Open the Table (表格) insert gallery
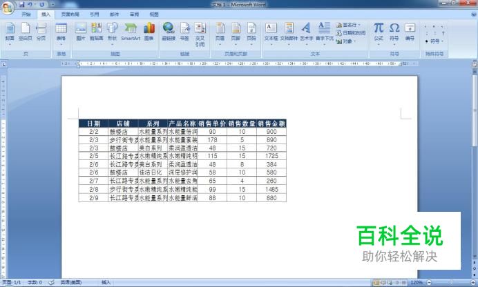The image size is (478, 287). coord(61,33)
